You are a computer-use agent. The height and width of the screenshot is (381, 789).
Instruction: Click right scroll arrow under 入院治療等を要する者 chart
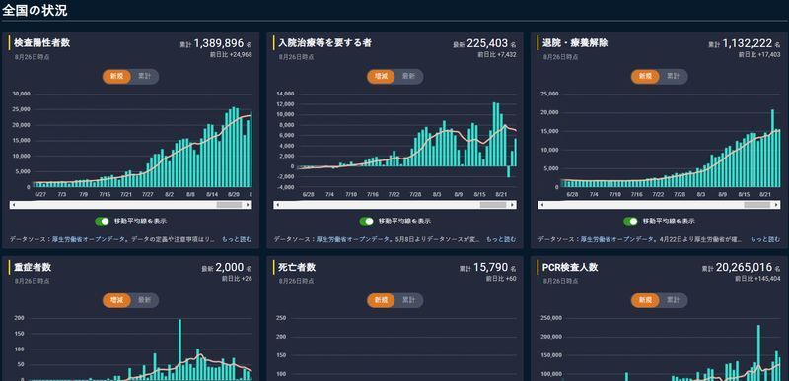point(512,205)
